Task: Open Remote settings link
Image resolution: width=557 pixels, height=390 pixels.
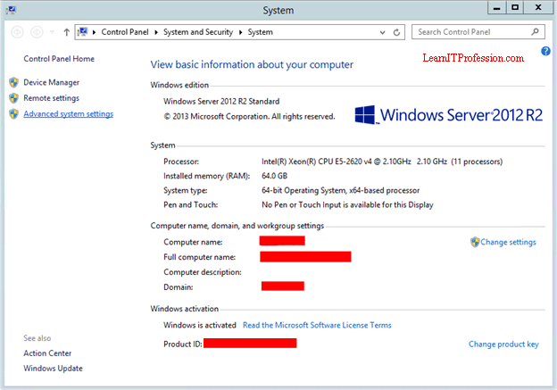Action: coord(51,98)
